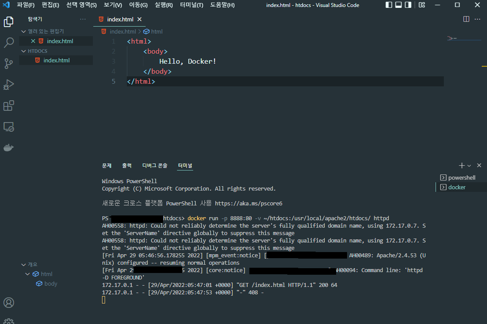Close index.html in Open Editors list
Screen dimensions: 487x324
[x=33, y=41]
